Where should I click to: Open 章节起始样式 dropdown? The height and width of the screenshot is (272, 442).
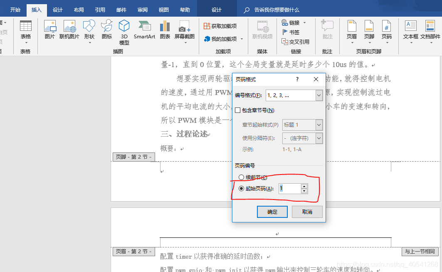click(319, 125)
